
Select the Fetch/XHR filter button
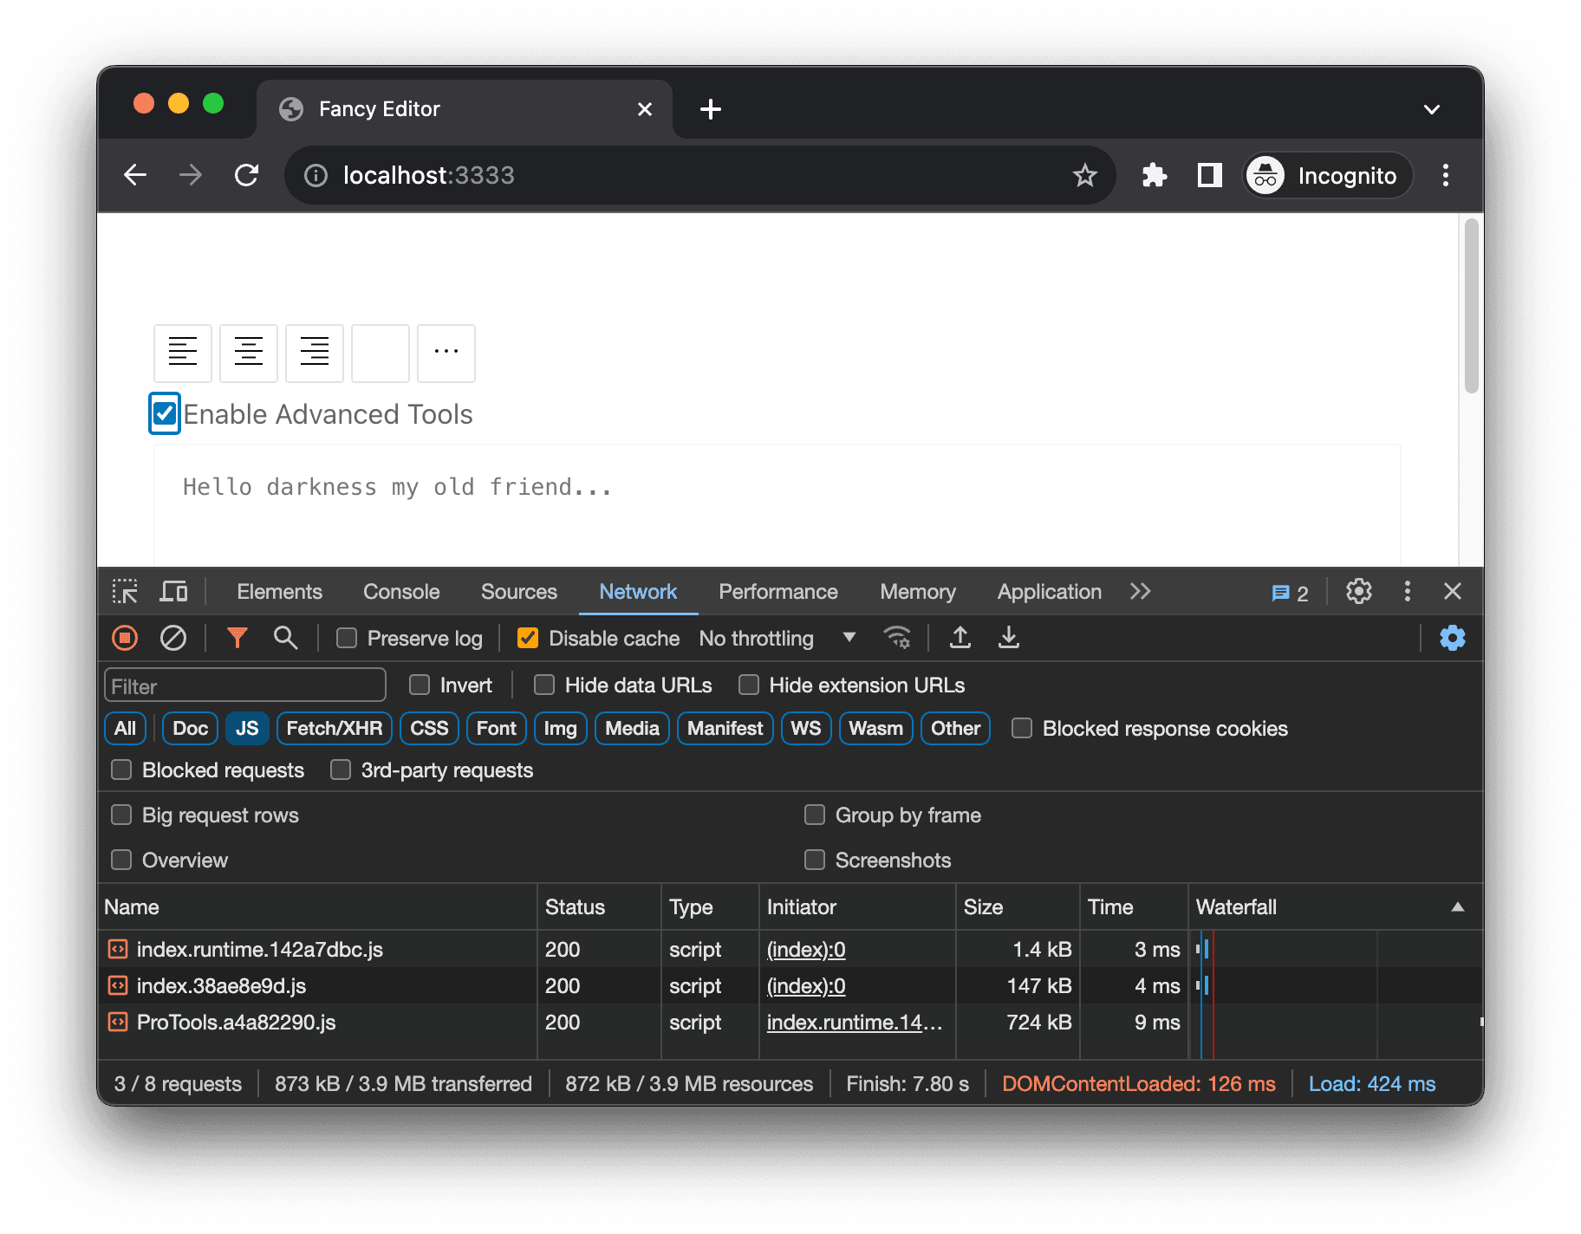(x=334, y=729)
